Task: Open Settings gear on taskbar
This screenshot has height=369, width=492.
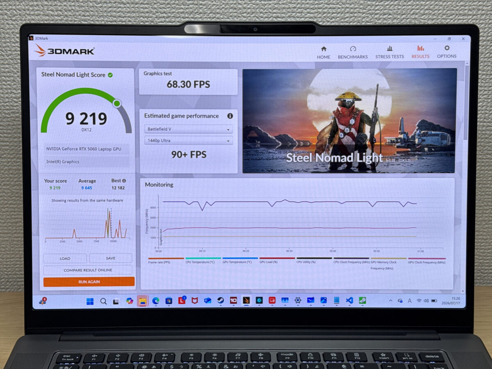Action: tap(298, 301)
